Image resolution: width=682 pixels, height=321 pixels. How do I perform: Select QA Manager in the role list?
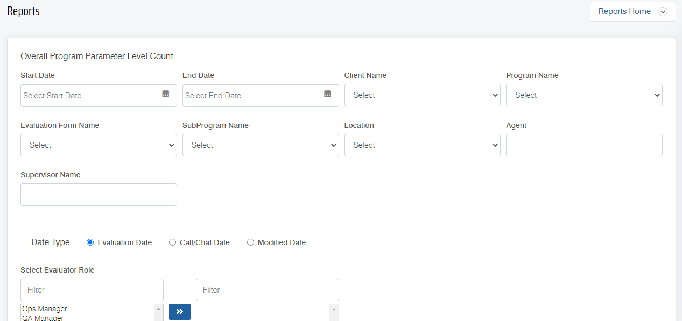coord(87,318)
